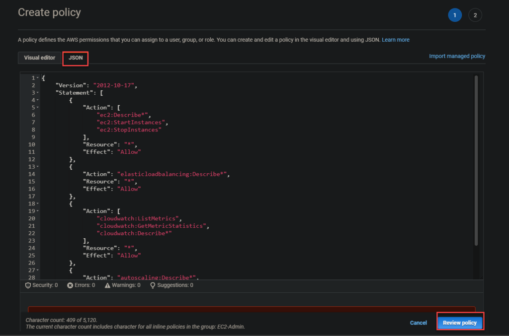Image resolution: width=509 pixels, height=336 pixels.
Task: Select the JSON tab
Action: tap(76, 58)
